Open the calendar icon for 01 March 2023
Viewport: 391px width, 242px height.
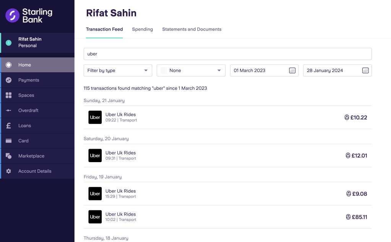click(x=292, y=71)
